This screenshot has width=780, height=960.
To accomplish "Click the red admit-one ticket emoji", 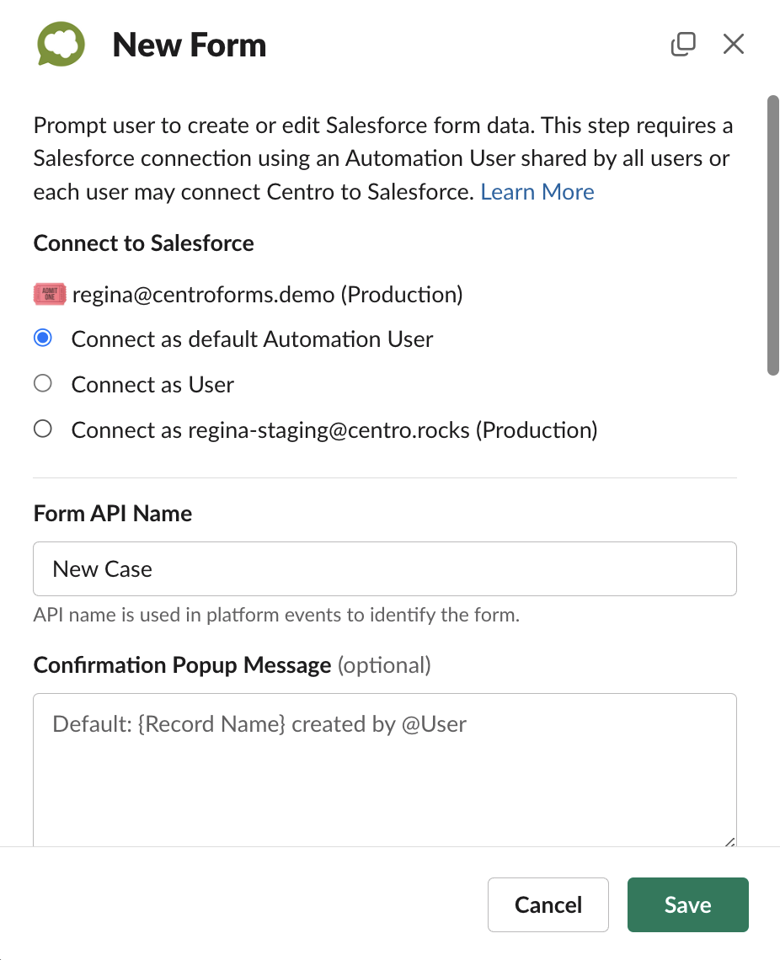I will coord(50,295).
